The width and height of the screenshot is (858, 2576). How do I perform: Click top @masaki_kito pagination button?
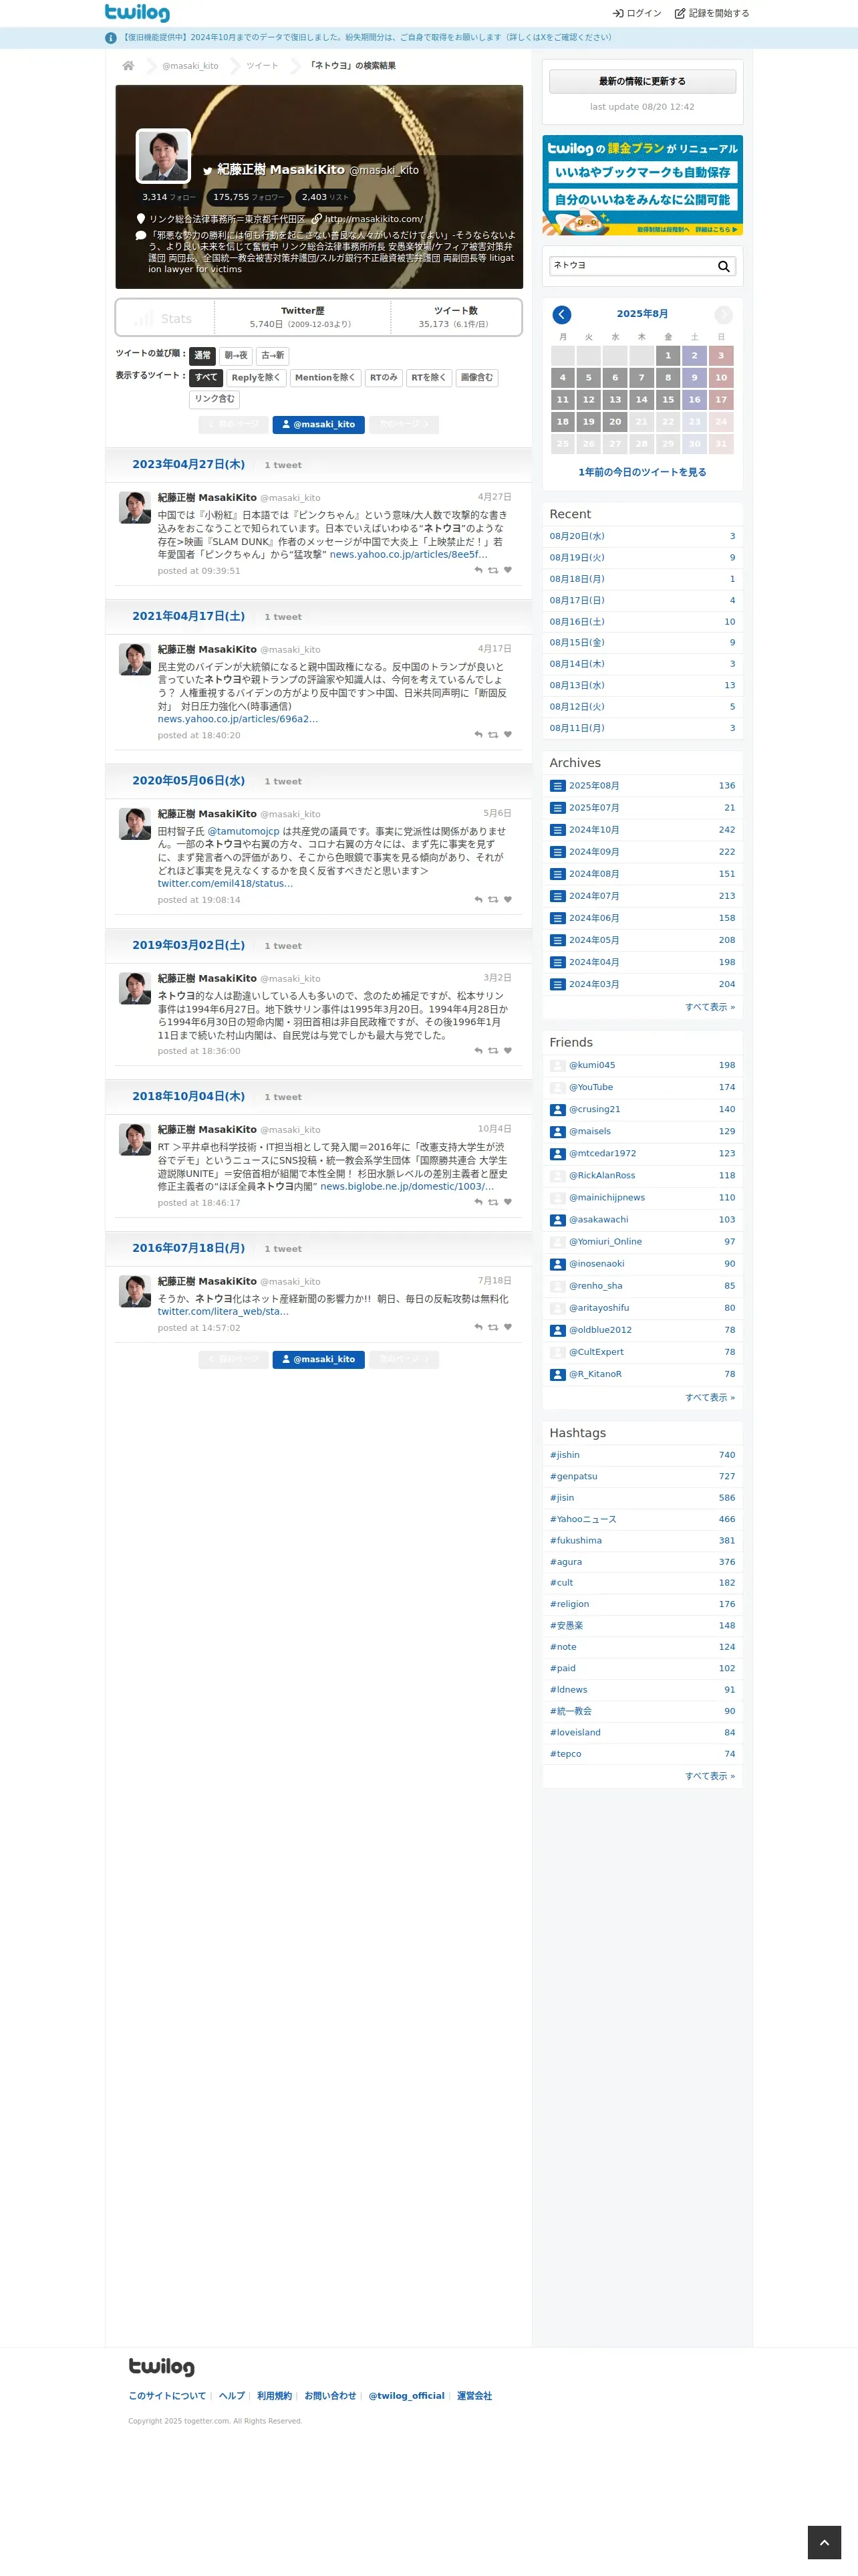[319, 425]
